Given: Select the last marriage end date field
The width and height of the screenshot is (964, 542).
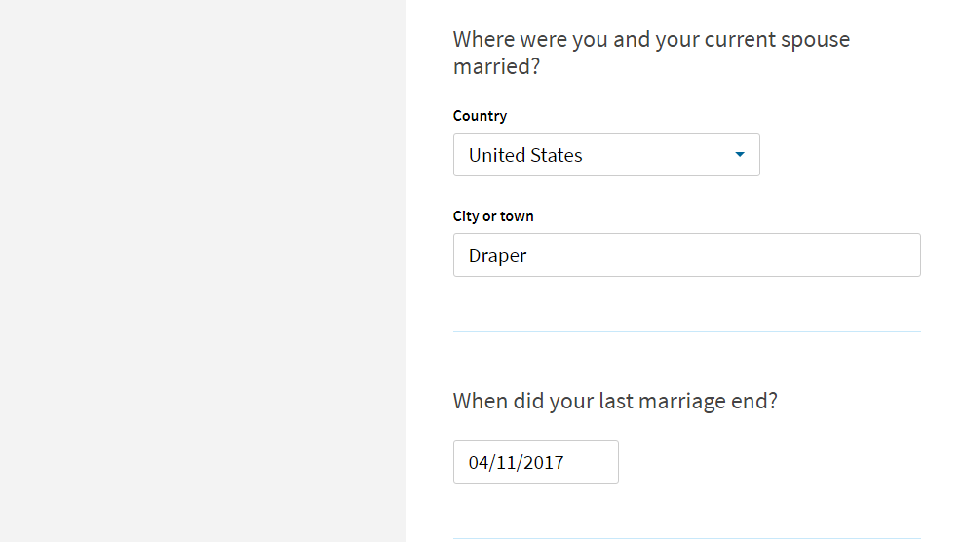Looking at the screenshot, I should 535,461.
